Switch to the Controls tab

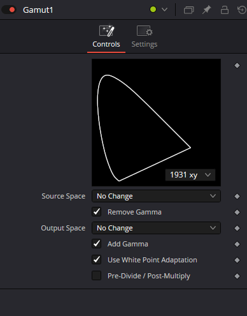[x=106, y=37]
